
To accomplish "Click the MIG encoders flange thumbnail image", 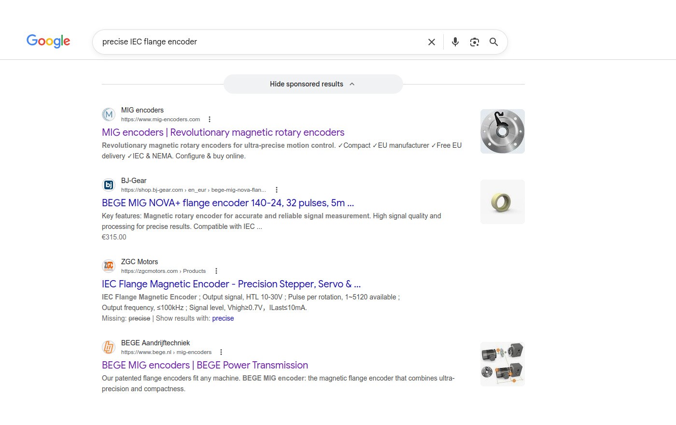I will click(502, 131).
